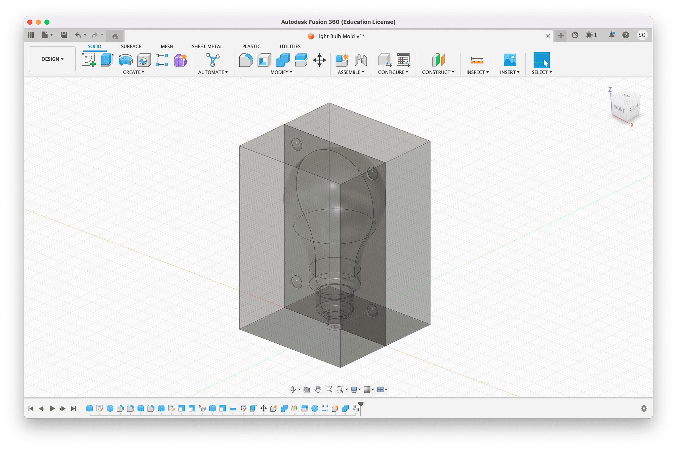Open the Notifications bell

click(612, 35)
